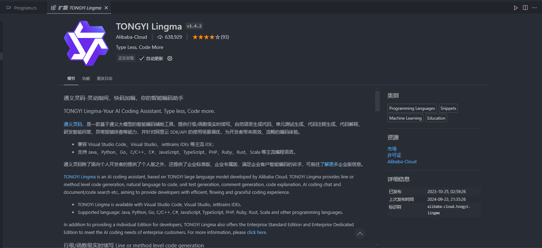
Task: Click the 类别 categories heading
Action: 393,95
